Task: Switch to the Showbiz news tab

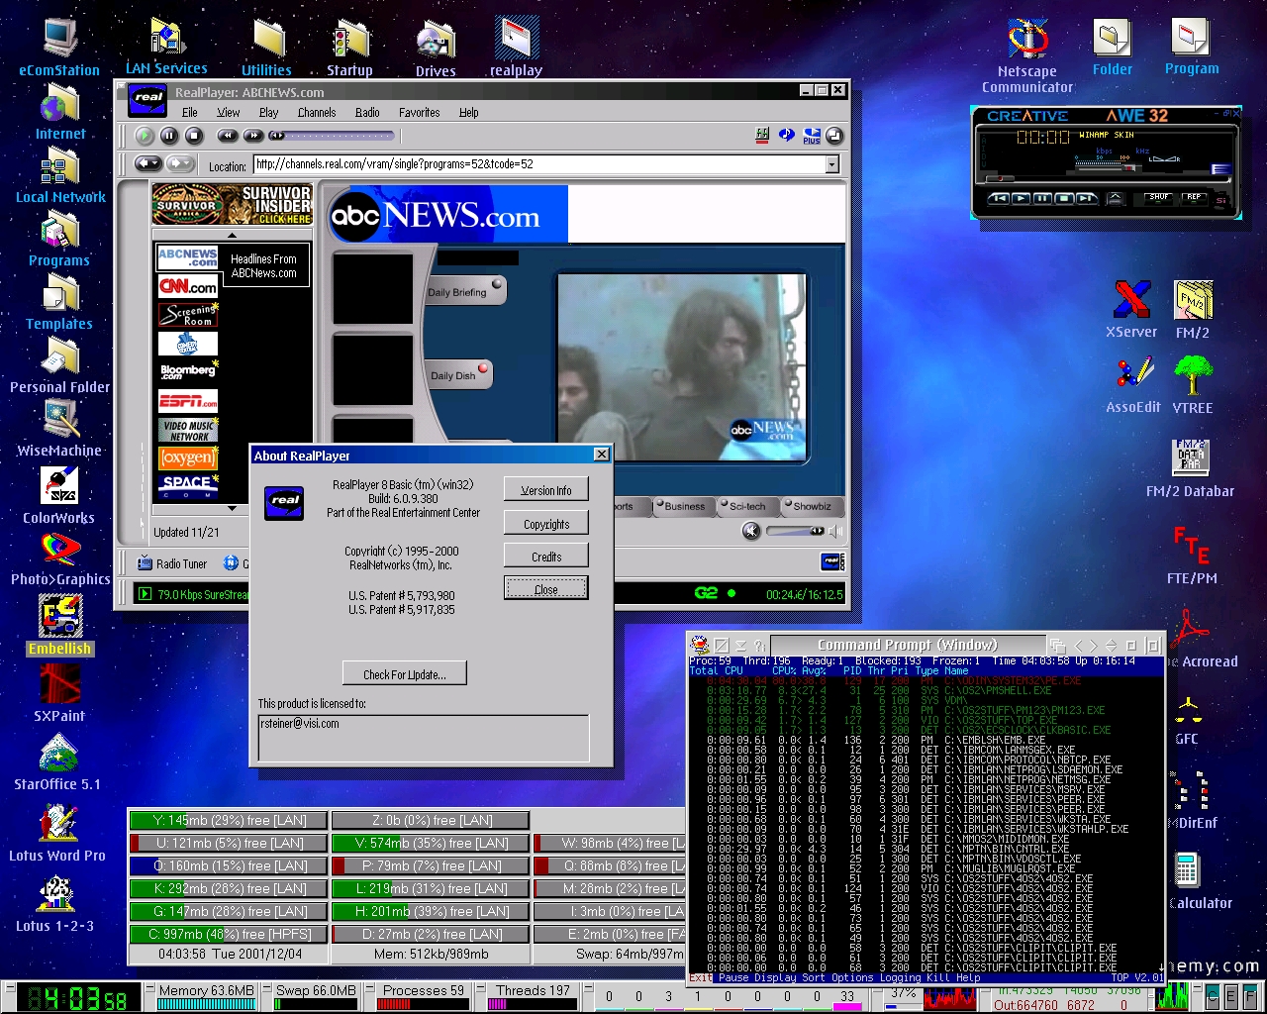Action: pyautogui.click(x=811, y=506)
